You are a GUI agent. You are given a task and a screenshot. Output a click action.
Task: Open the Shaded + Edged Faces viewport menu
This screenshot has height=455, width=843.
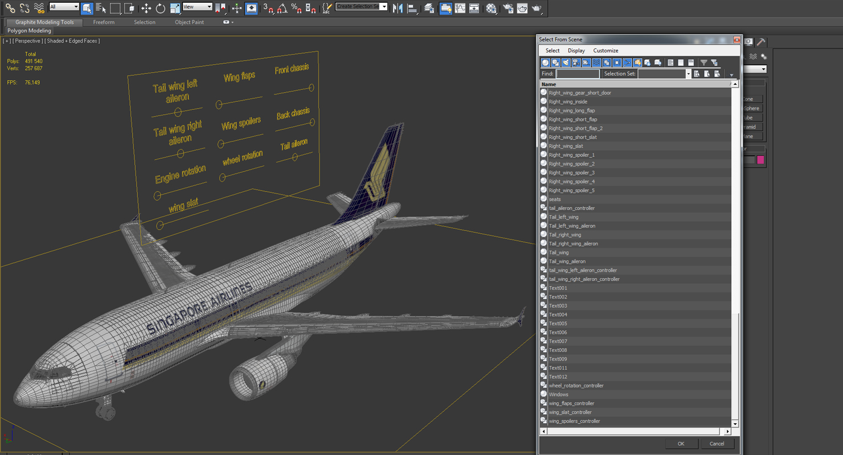click(x=72, y=41)
